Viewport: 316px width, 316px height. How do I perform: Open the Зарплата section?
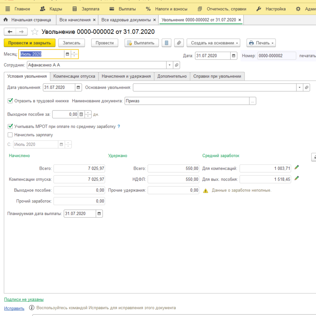pos(86,9)
